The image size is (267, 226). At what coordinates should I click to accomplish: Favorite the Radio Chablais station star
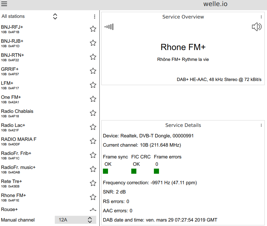click(93, 113)
